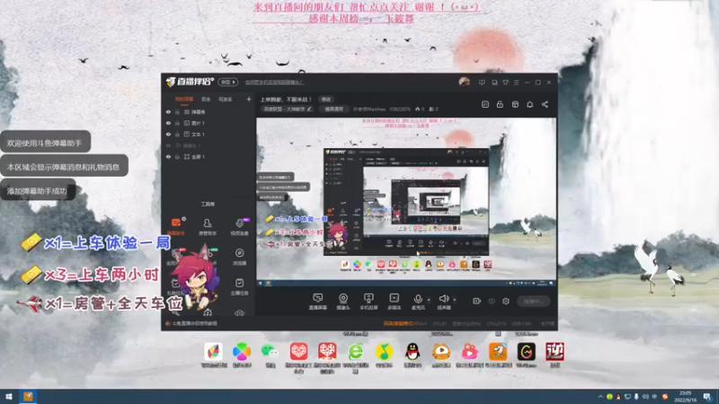The image size is (719, 404).
Task: Click the 修改 edit title button
Action: coord(326,100)
